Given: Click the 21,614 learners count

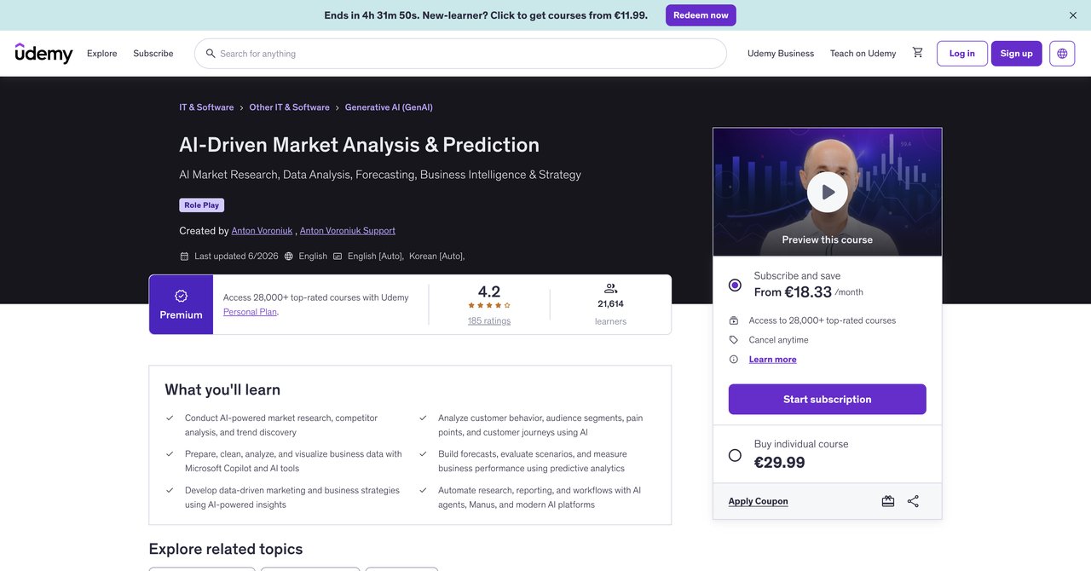Looking at the screenshot, I should coord(610,304).
